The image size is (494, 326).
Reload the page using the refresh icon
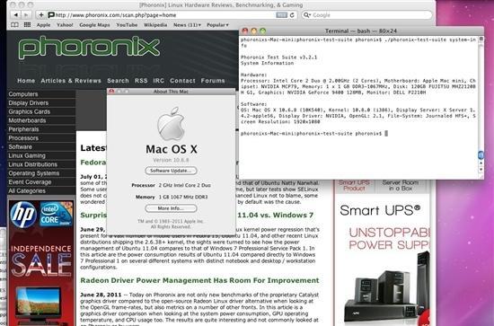click(x=292, y=14)
